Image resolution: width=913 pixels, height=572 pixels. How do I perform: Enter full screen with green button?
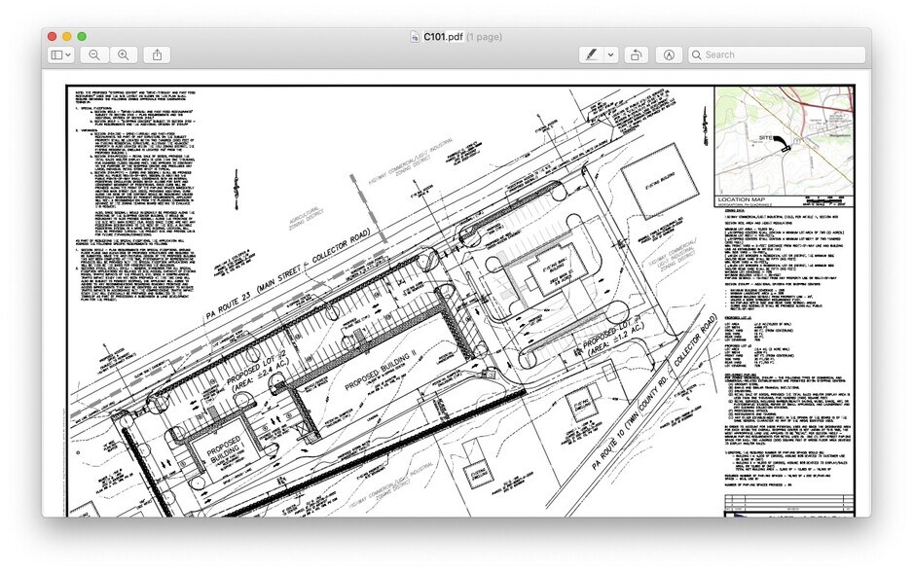coord(82,37)
